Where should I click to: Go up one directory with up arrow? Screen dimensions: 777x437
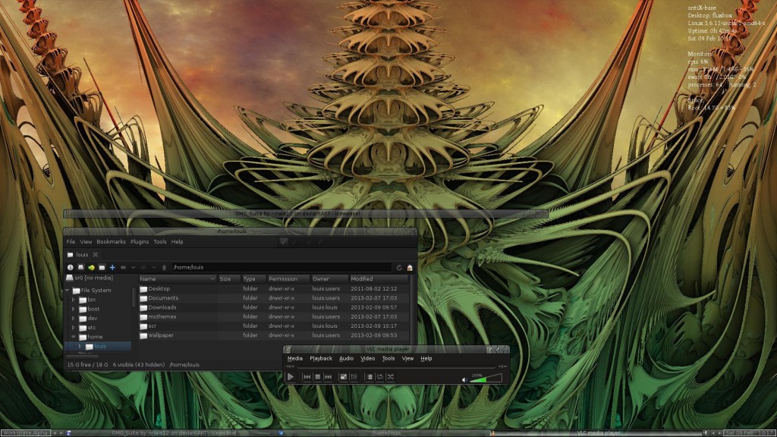(x=164, y=267)
